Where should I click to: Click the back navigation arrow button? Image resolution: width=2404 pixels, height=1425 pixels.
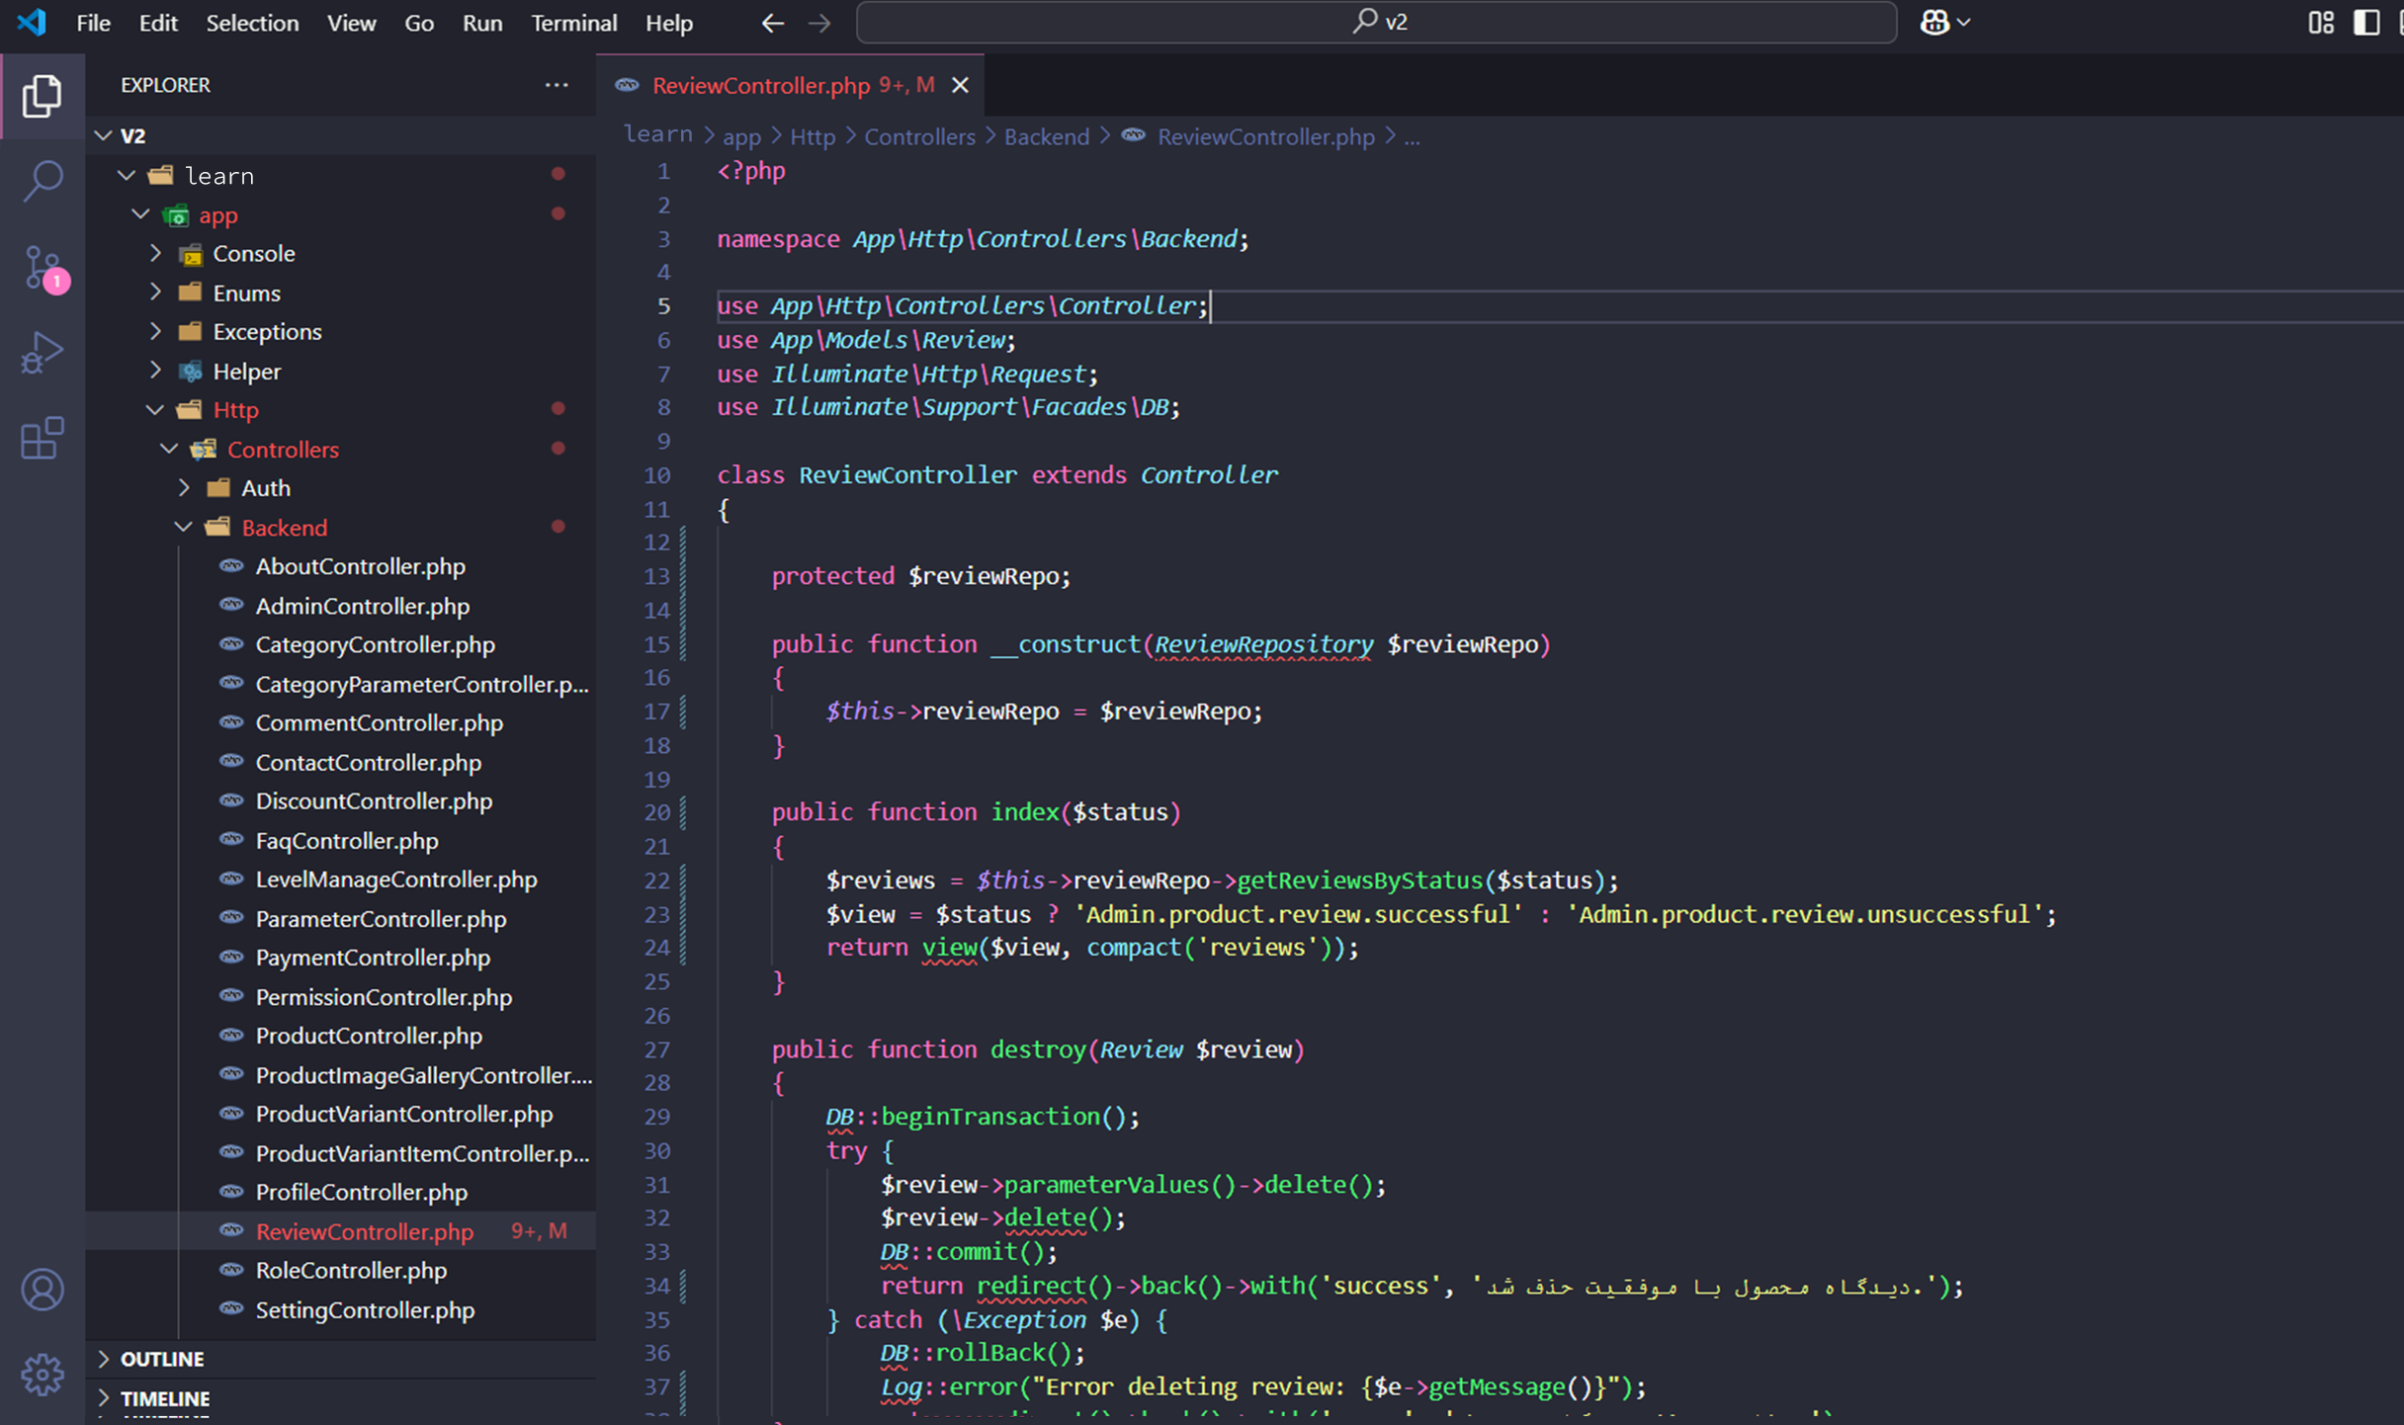pos(768,21)
